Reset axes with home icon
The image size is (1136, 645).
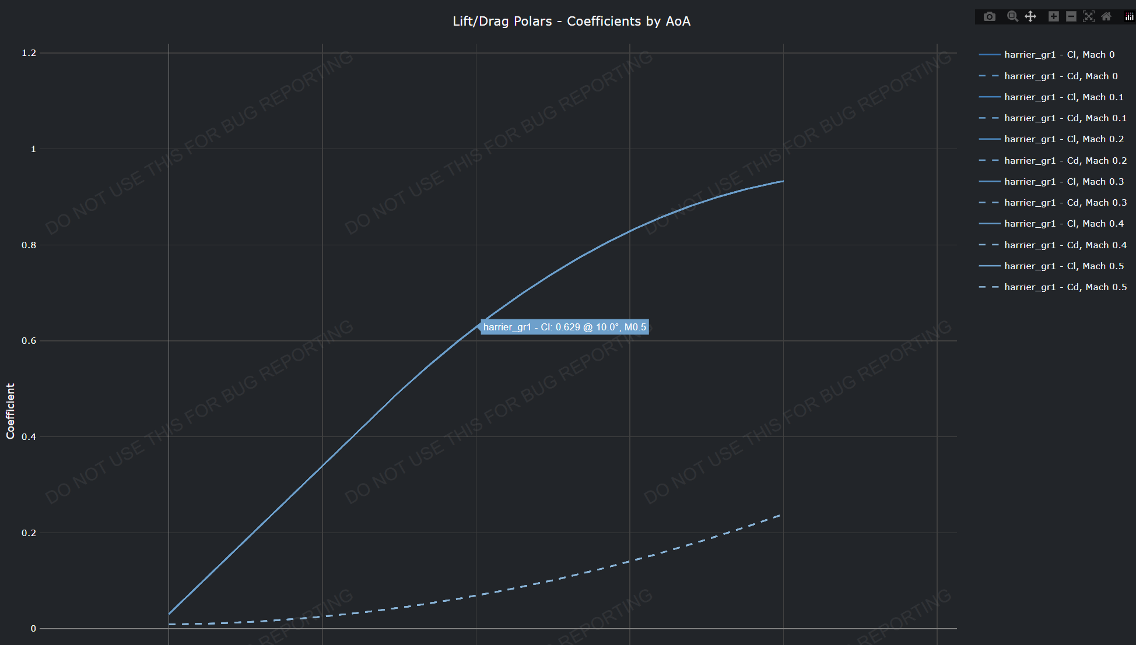(x=1106, y=16)
